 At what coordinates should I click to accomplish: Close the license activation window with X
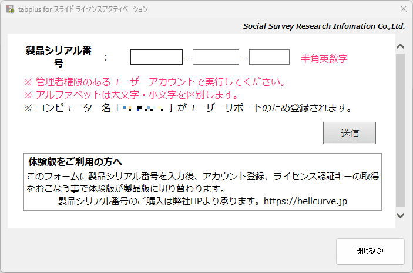pos(403,9)
